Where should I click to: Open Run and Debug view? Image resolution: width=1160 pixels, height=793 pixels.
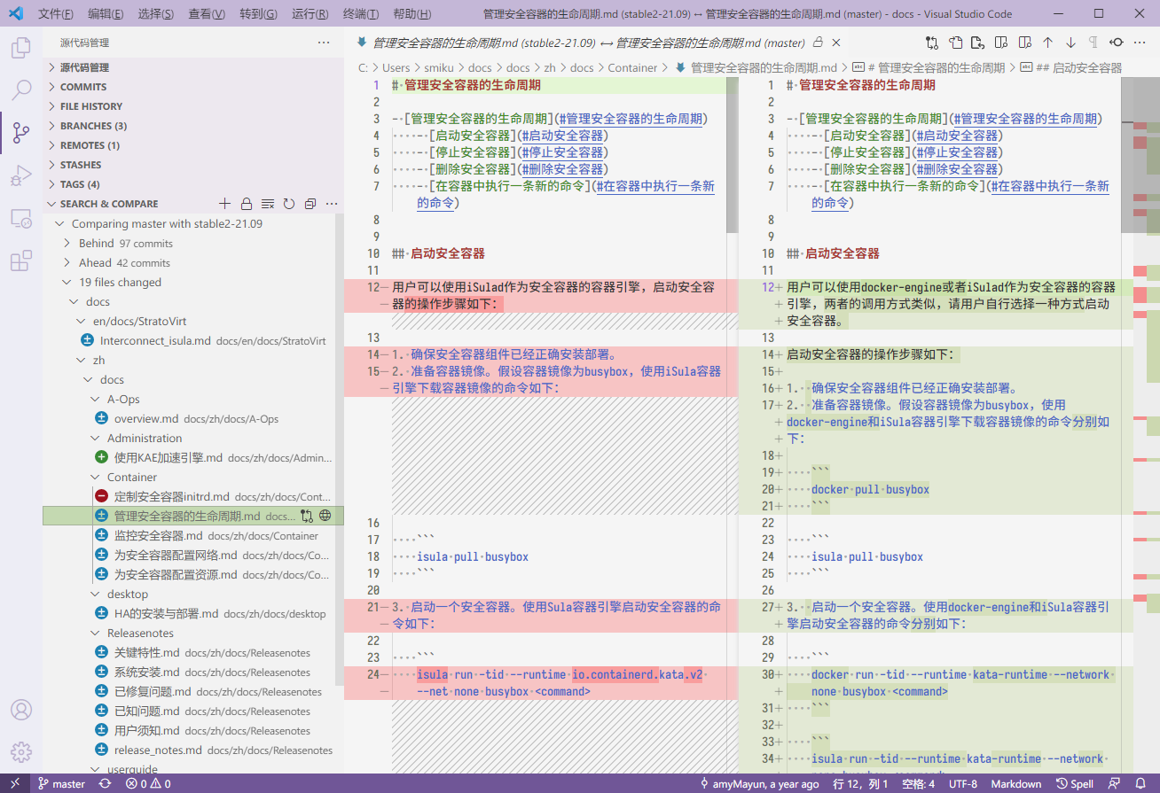click(x=20, y=175)
